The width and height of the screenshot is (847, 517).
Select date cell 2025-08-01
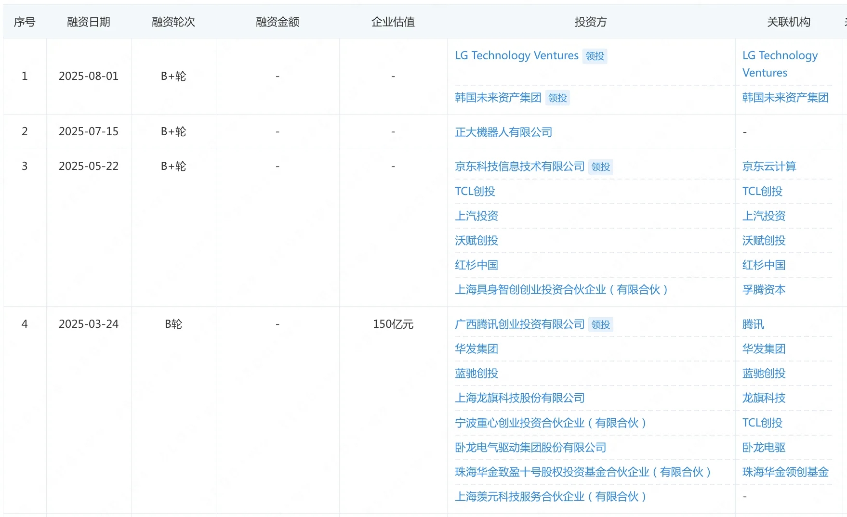(89, 76)
